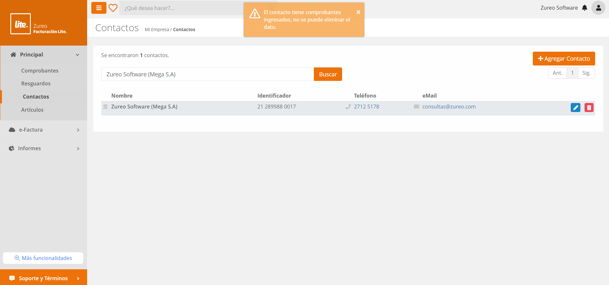Click the institution icon beside contact name
This screenshot has width=609, height=285.
tap(105, 107)
